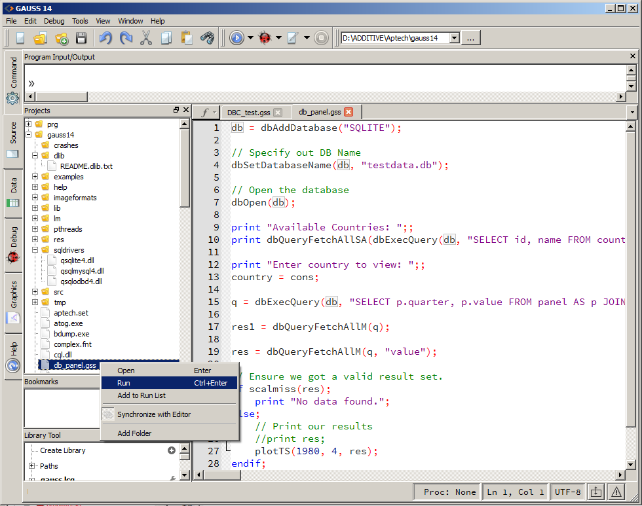Click the browse directory ellipsis button
Screen dimensions: 642x506
click(x=471, y=38)
